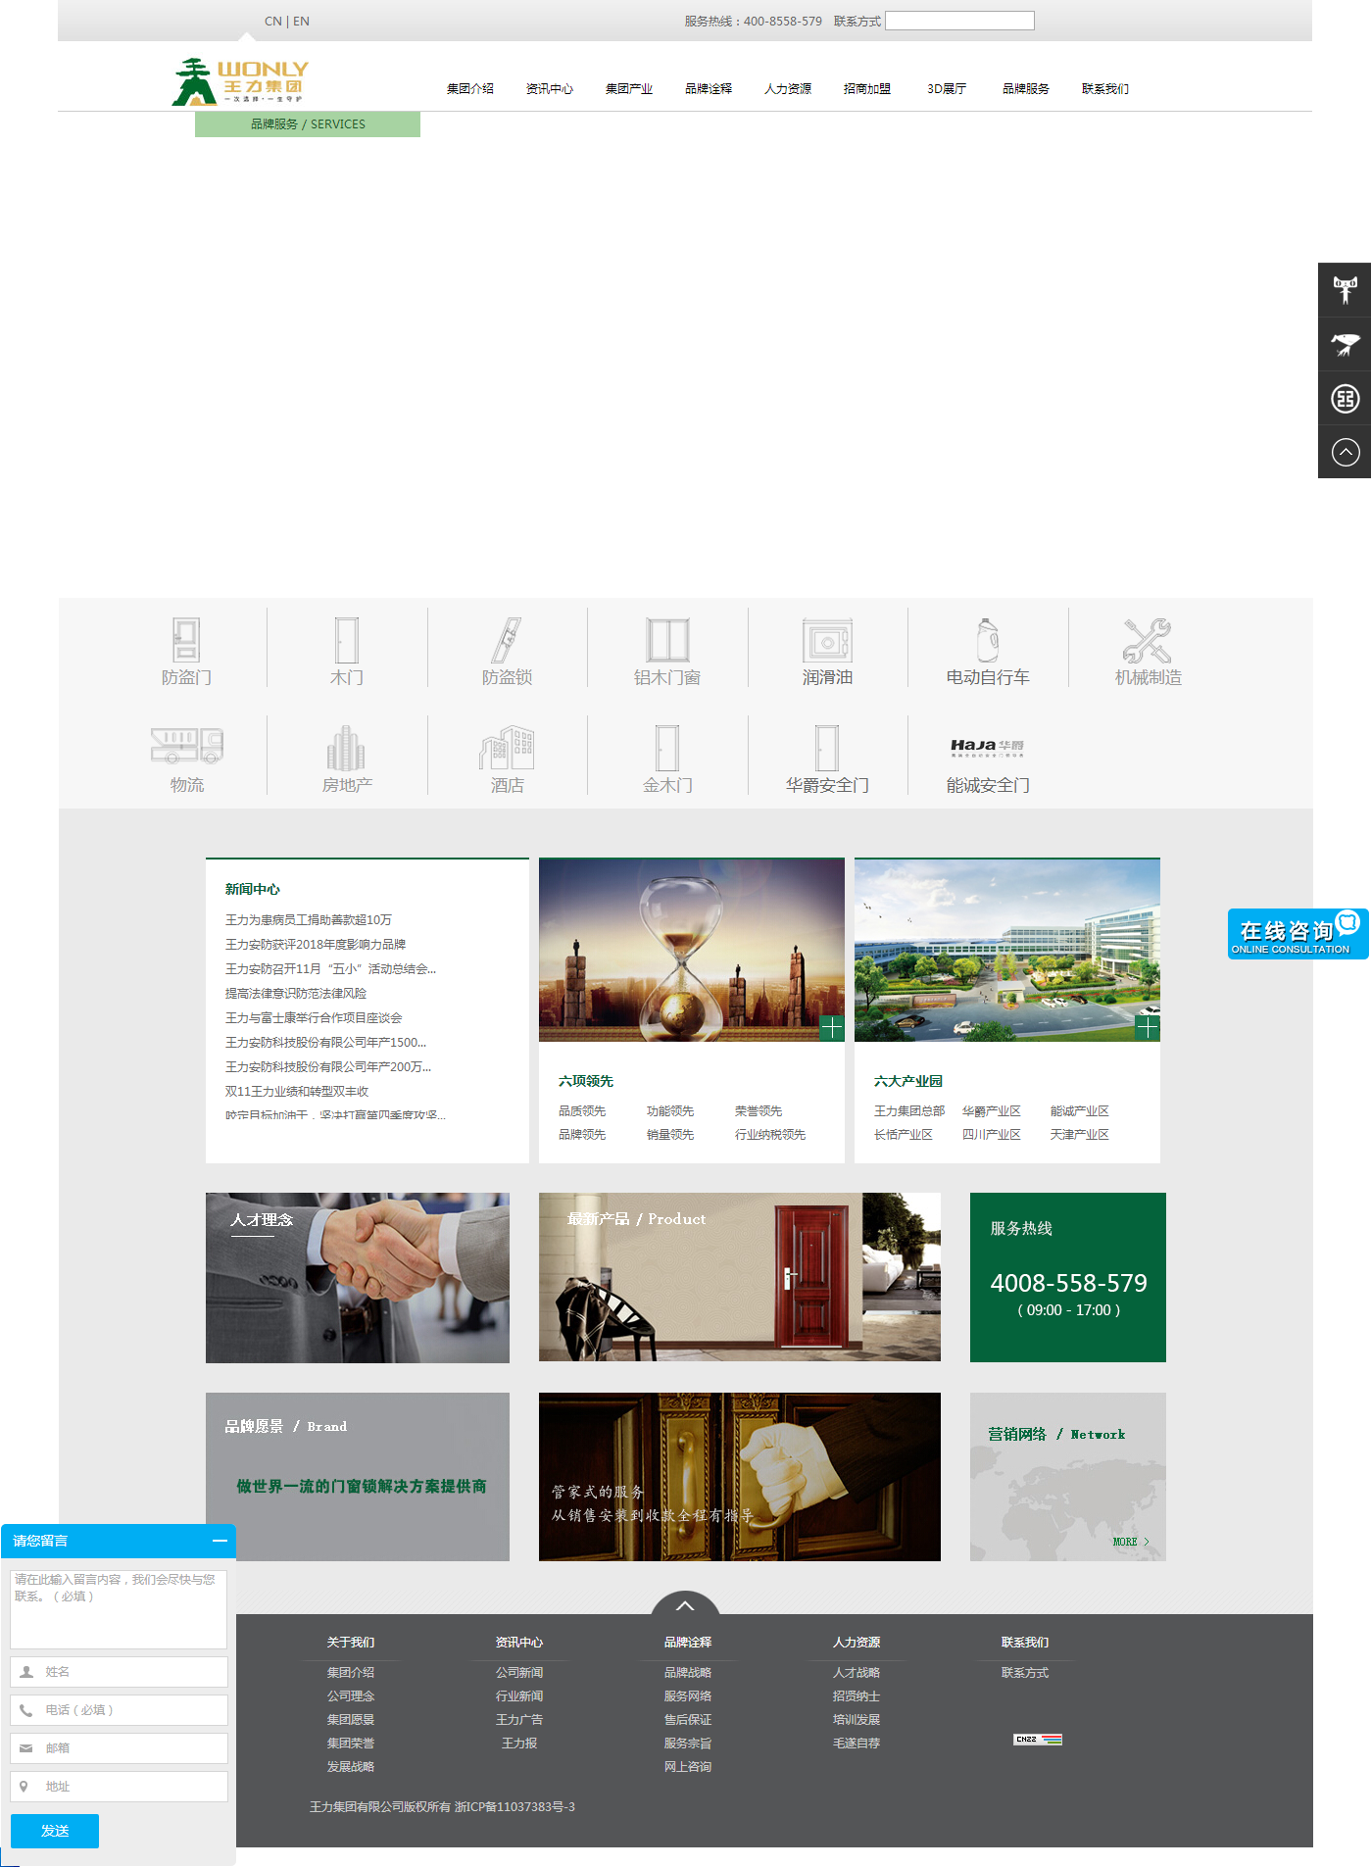Click the plus icon on hourglass image
The width and height of the screenshot is (1371, 1867).
831,1028
